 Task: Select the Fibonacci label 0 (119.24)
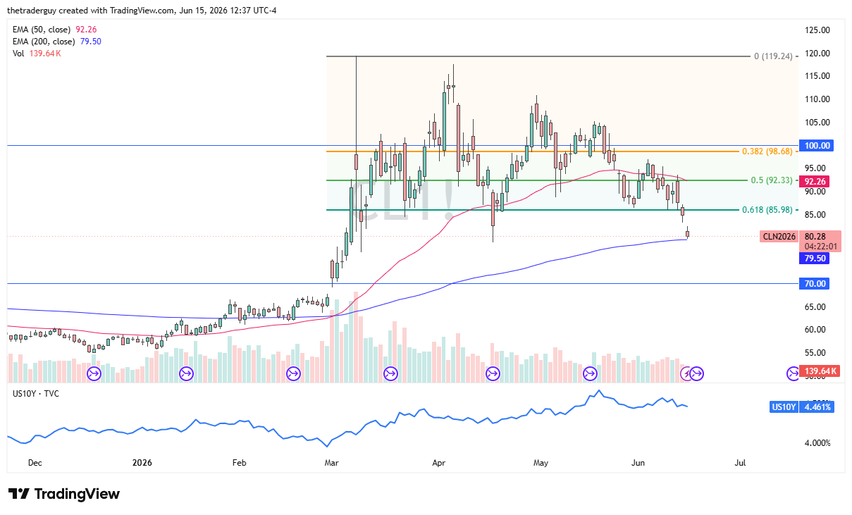773,56
